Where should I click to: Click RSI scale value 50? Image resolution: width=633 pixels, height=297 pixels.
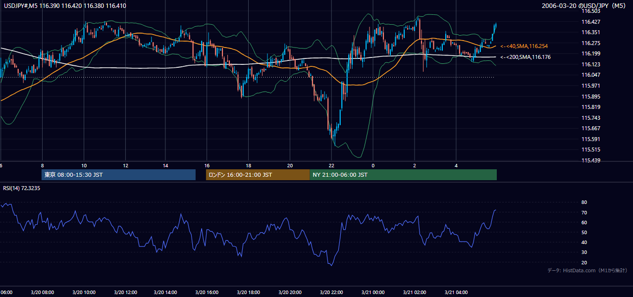click(x=584, y=232)
